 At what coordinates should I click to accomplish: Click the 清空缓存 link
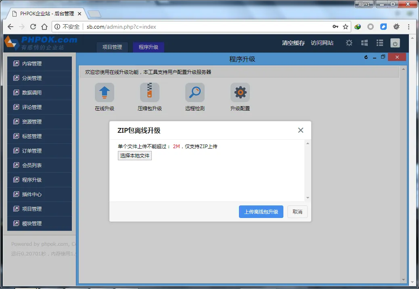(293, 43)
